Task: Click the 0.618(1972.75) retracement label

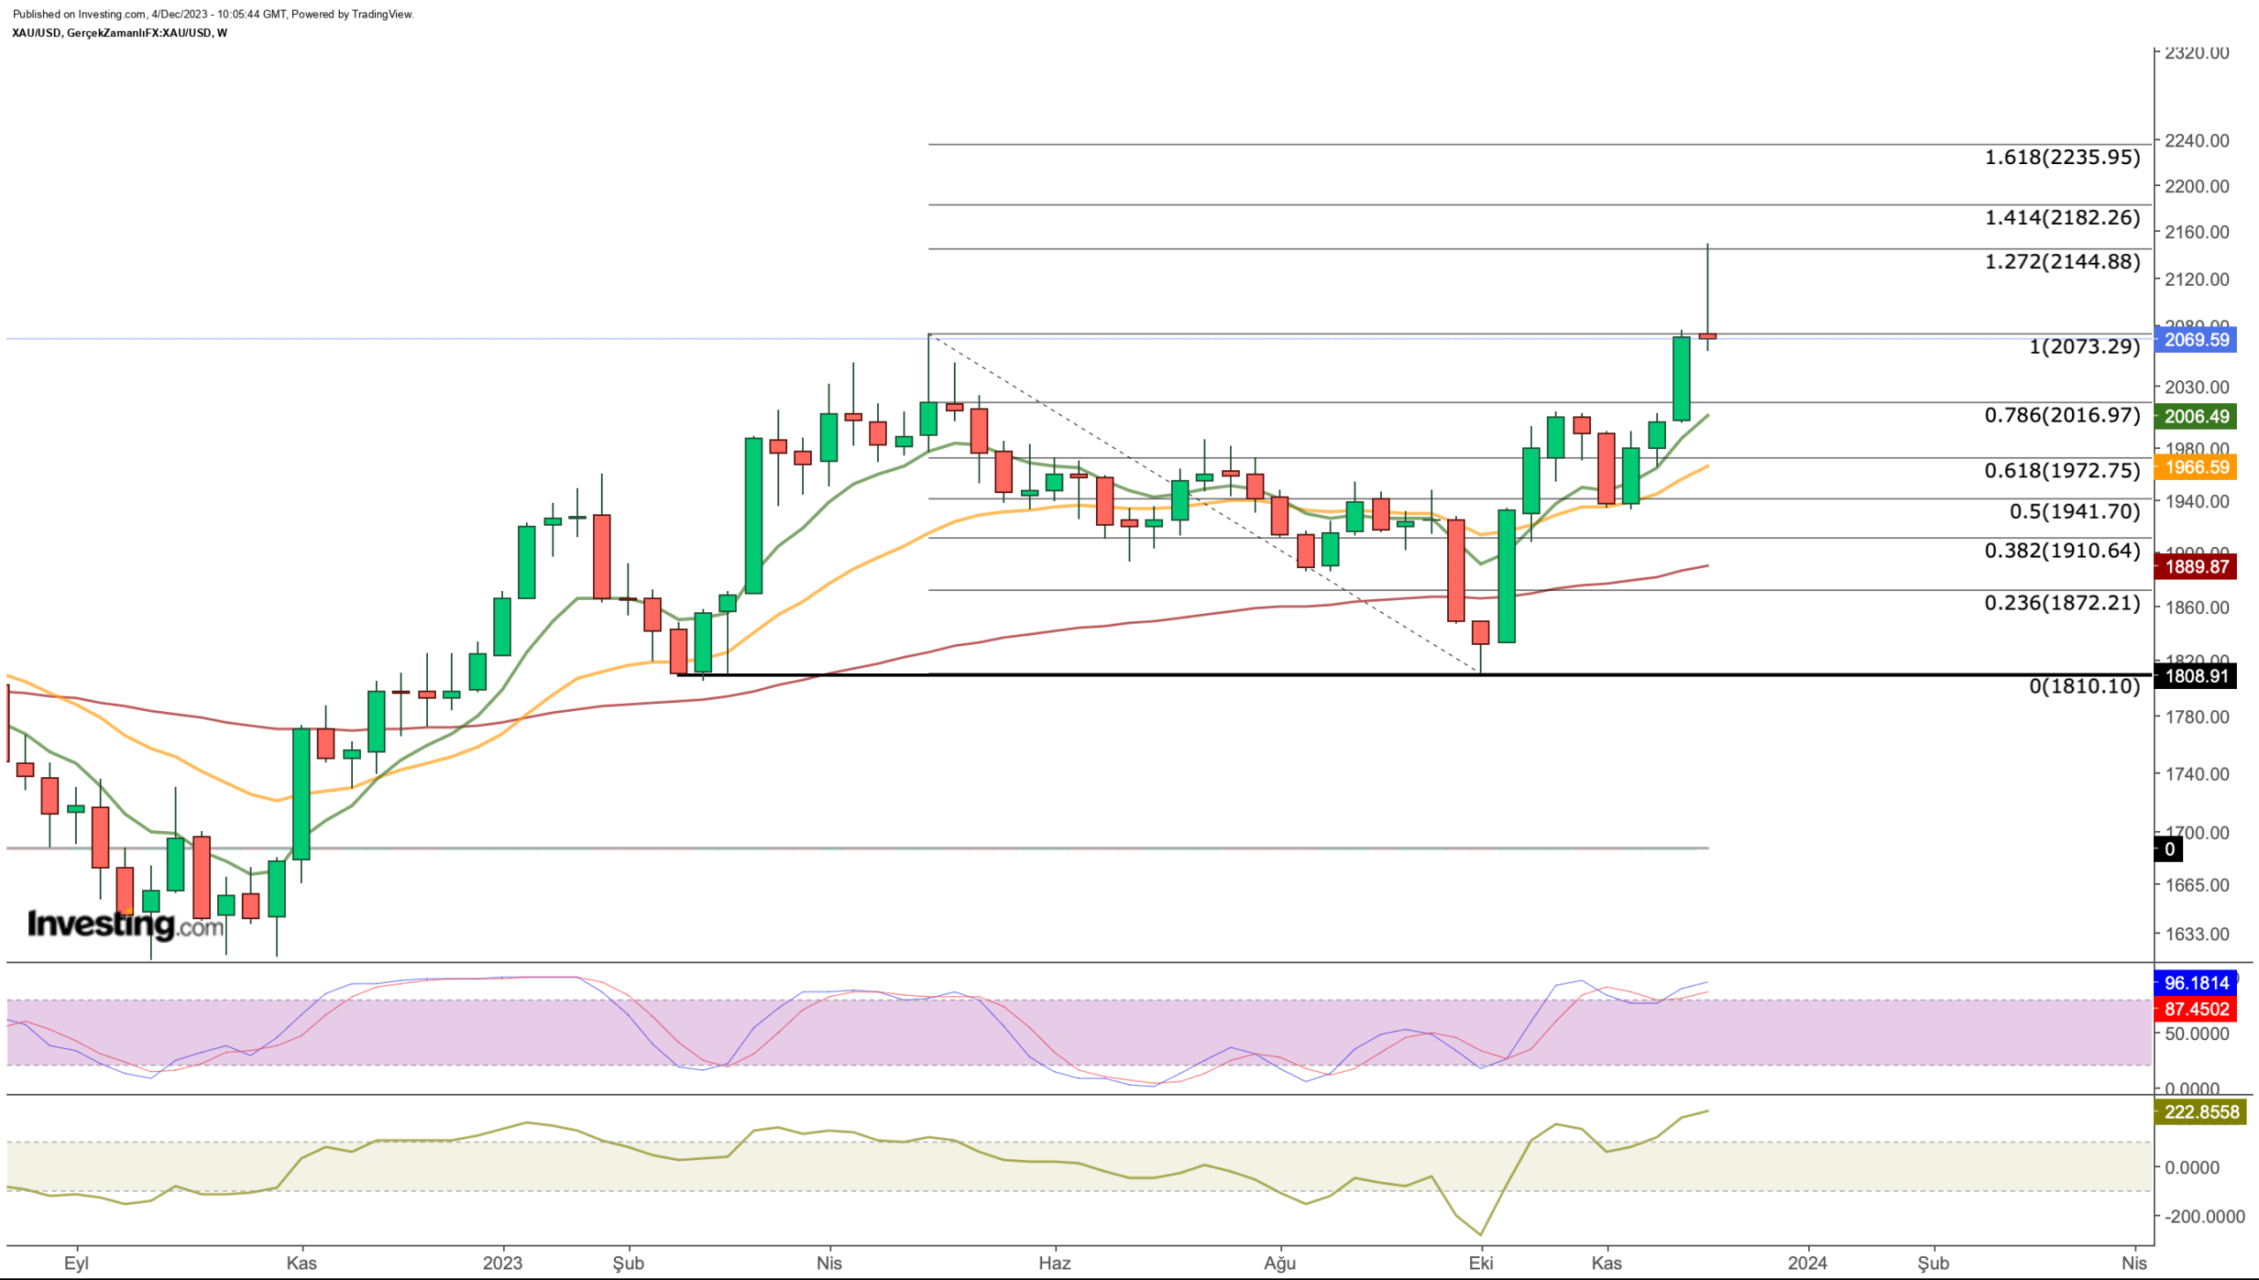Action: 2062,470
